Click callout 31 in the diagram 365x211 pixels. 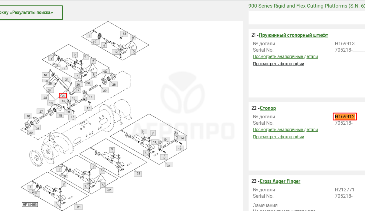click(x=79, y=207)
